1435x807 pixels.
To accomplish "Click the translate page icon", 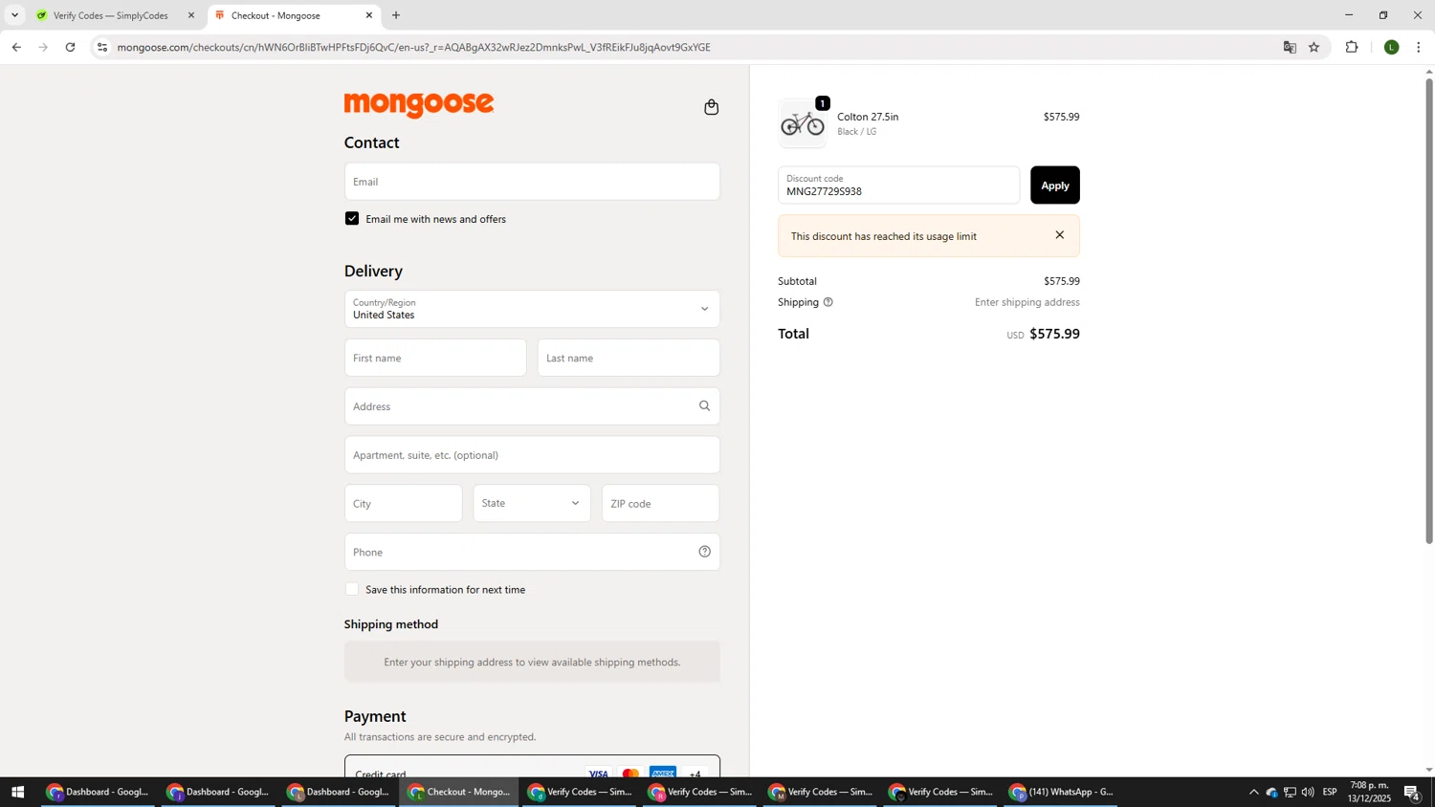I will [1290, 47].
